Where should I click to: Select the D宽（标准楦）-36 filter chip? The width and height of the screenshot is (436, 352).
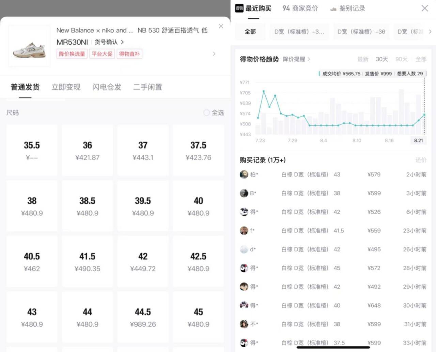(361, 32)
